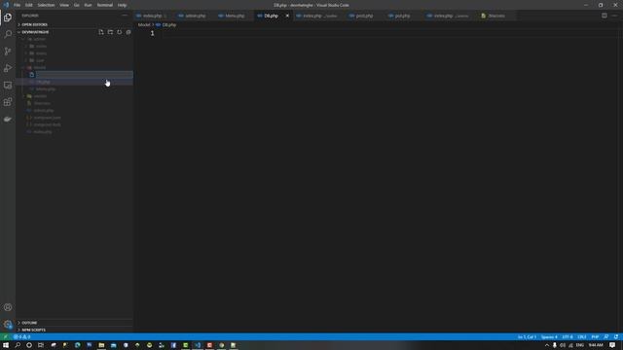Viewport: 623px width, 350px height.
Task: Click the UTF-8 encoding status item
Action: click(568, 337)
